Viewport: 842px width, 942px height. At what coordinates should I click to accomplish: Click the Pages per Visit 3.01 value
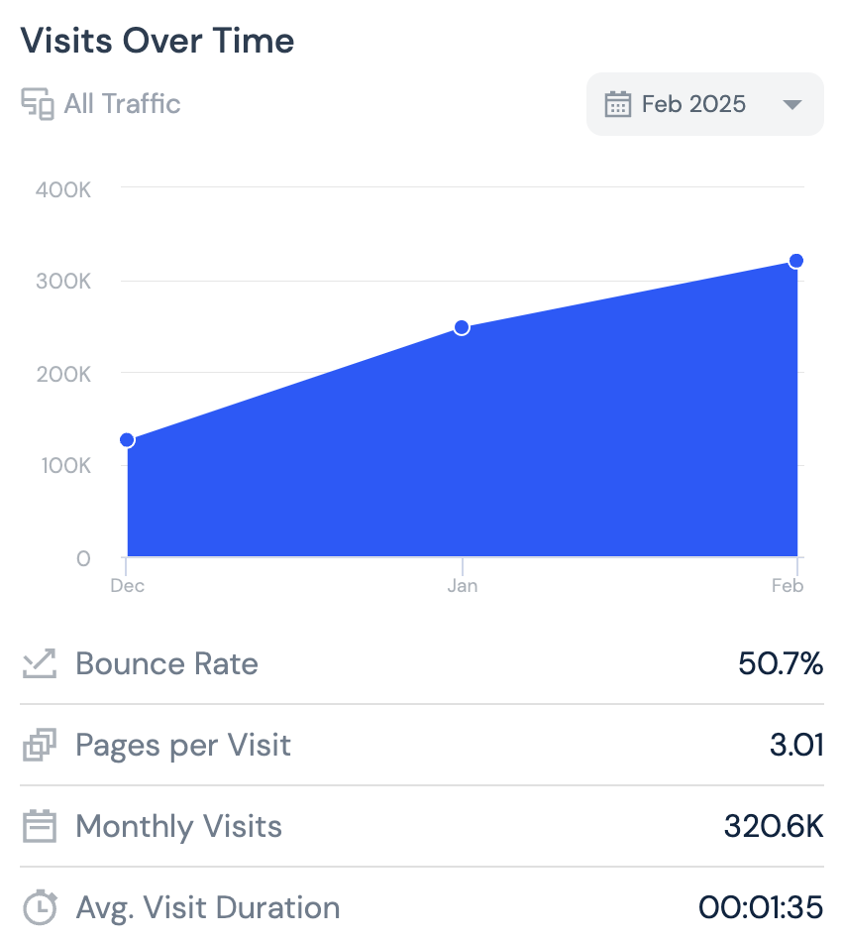796,745
